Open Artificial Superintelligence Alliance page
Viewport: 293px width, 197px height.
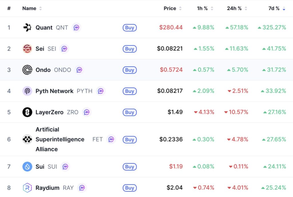pyautogui.click(x=60, y=139)
